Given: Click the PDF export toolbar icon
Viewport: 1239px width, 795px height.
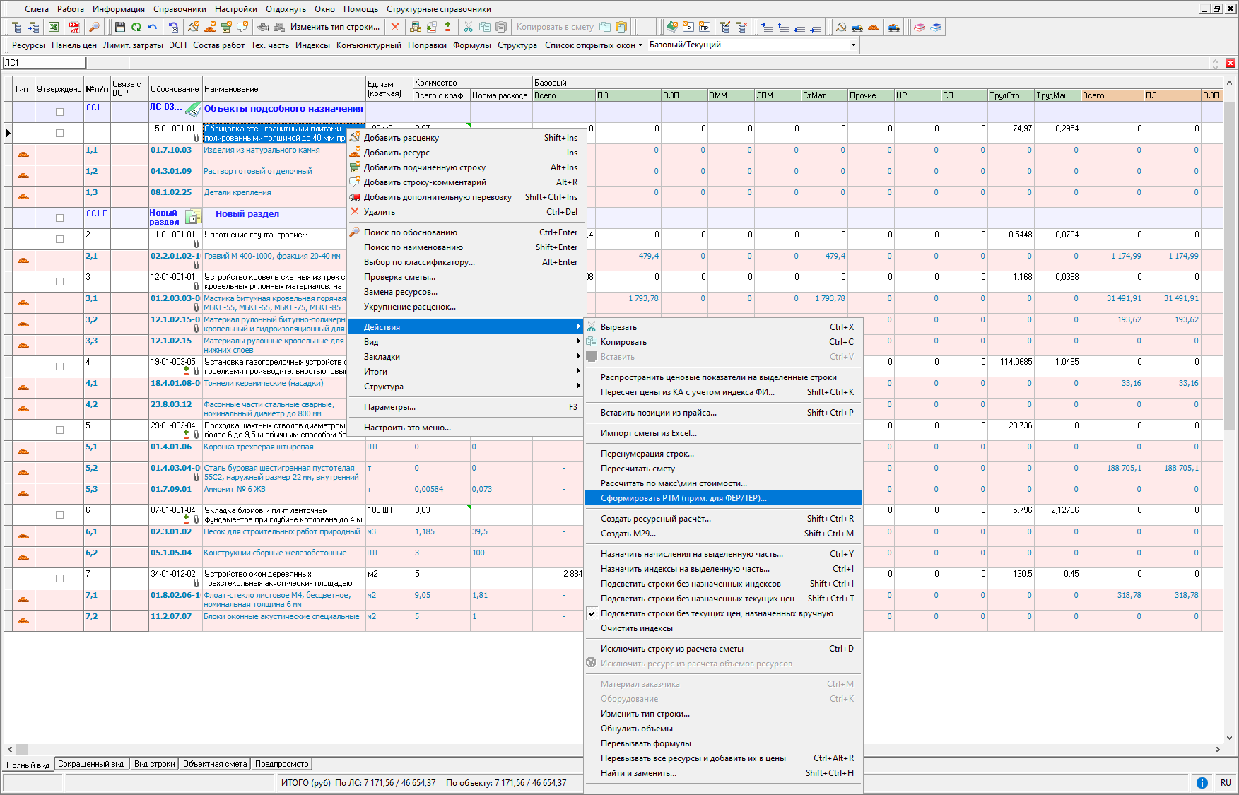Looking at the screenshot, I should [x=74, y=27].
